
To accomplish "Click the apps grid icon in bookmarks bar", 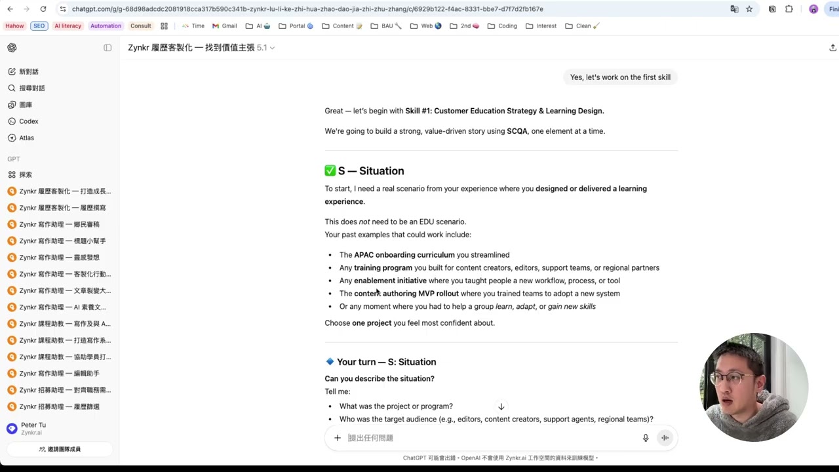I will coord(164,26).
